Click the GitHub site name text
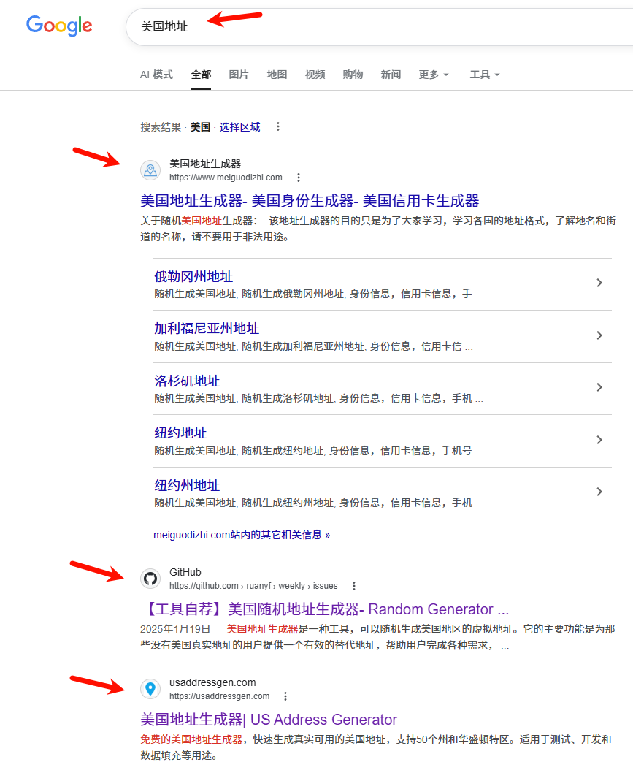The height and width of the screenshot is (781, 633). click(x=185, y=572)
